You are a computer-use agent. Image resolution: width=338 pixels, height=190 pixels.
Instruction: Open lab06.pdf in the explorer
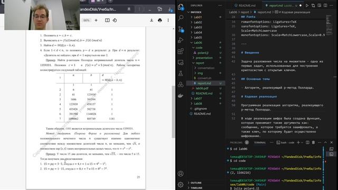click(206, 88)
